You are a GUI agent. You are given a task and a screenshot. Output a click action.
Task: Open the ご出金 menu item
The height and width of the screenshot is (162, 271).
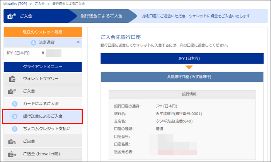click(43, 142)
